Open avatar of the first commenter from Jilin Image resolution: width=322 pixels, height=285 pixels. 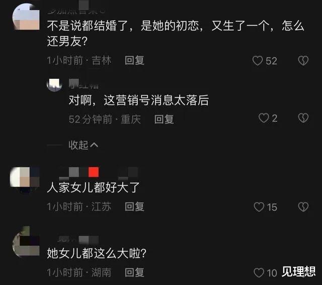coord(26,17)
